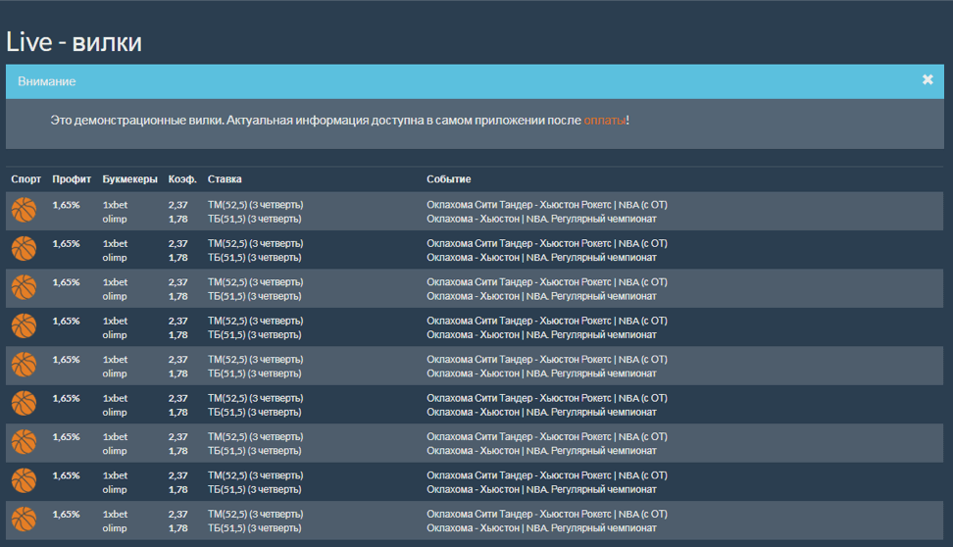
Task: Select 1xbet bookmaker in the first row
Action: pyautogui.click(x=115, y=205)
